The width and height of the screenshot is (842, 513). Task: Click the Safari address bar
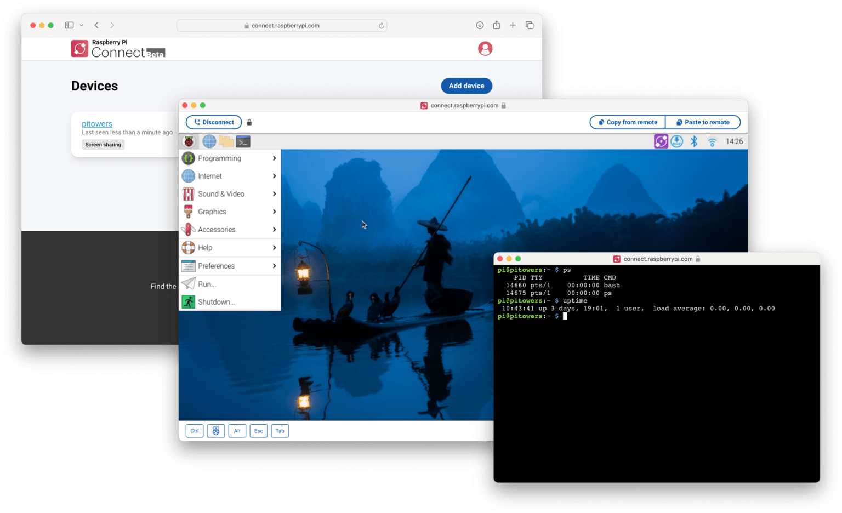[282, 26]
